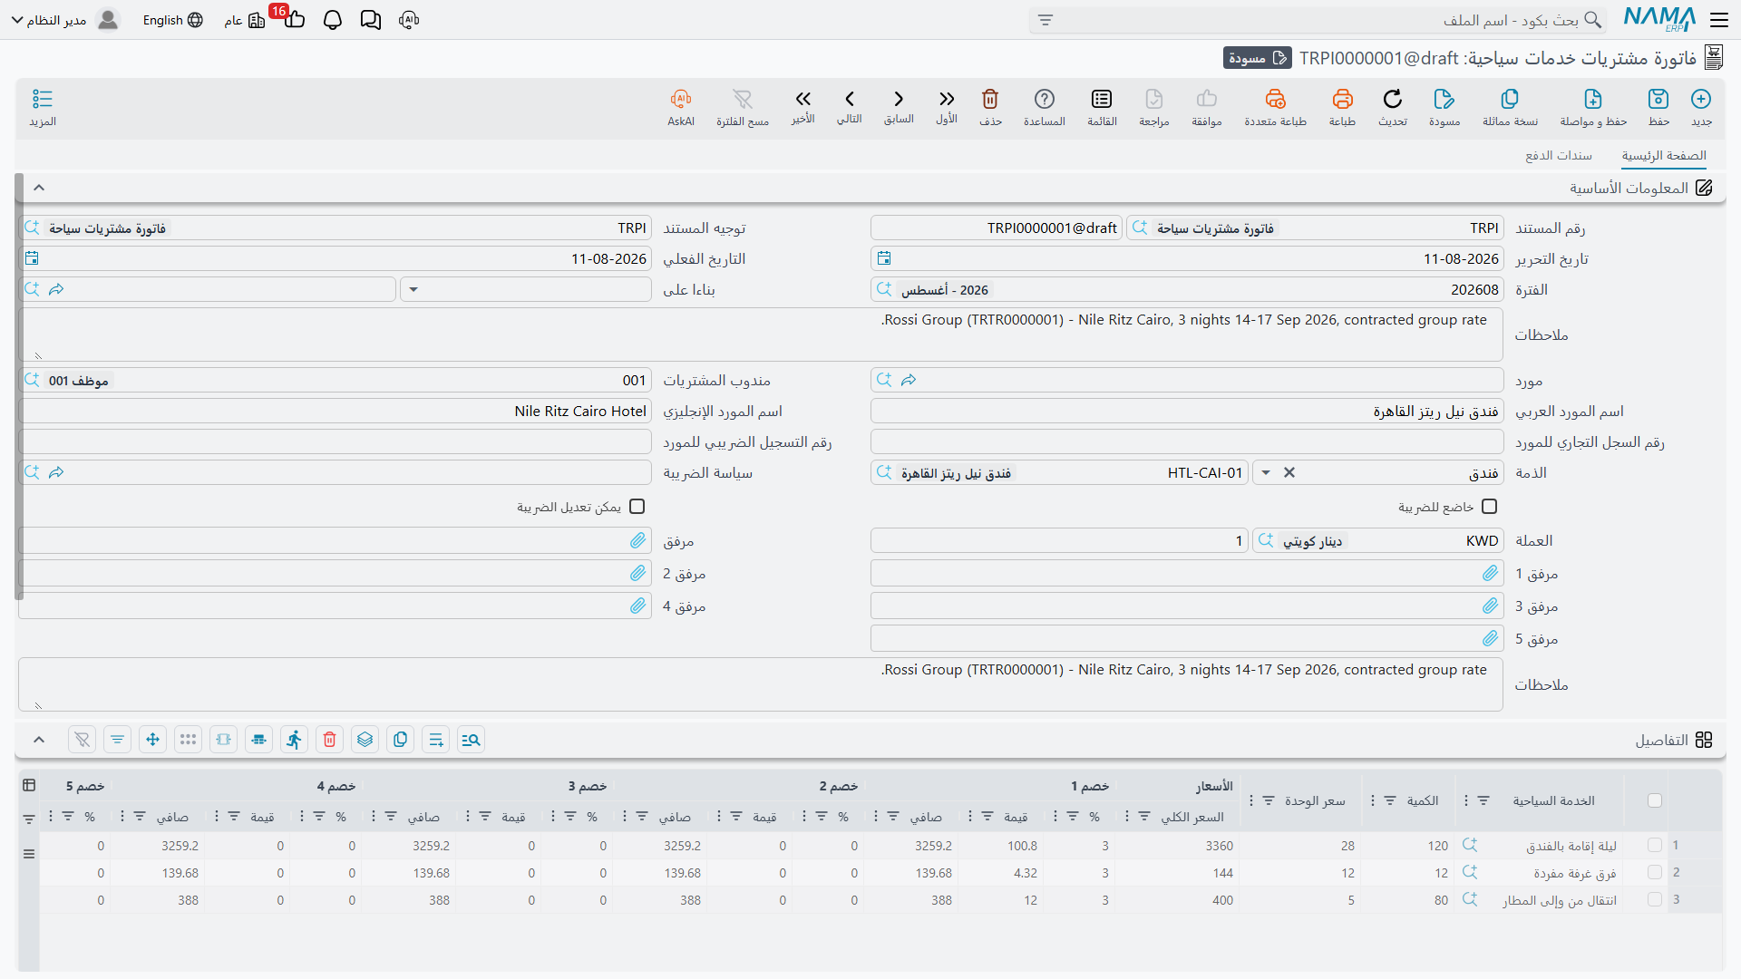Screen dimensions: 1741x979
Task: Click حفظ و مواصلة to save and continue
Action: (1593, 107)
